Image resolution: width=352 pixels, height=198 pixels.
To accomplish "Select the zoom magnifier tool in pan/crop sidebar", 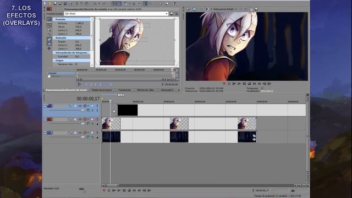I will click(49, 30).
